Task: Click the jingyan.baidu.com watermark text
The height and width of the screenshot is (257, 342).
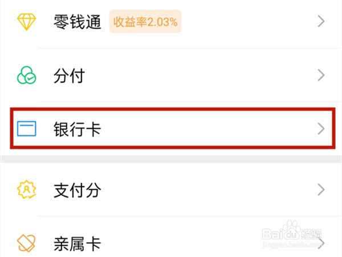Action: click(x=292, y=244)
